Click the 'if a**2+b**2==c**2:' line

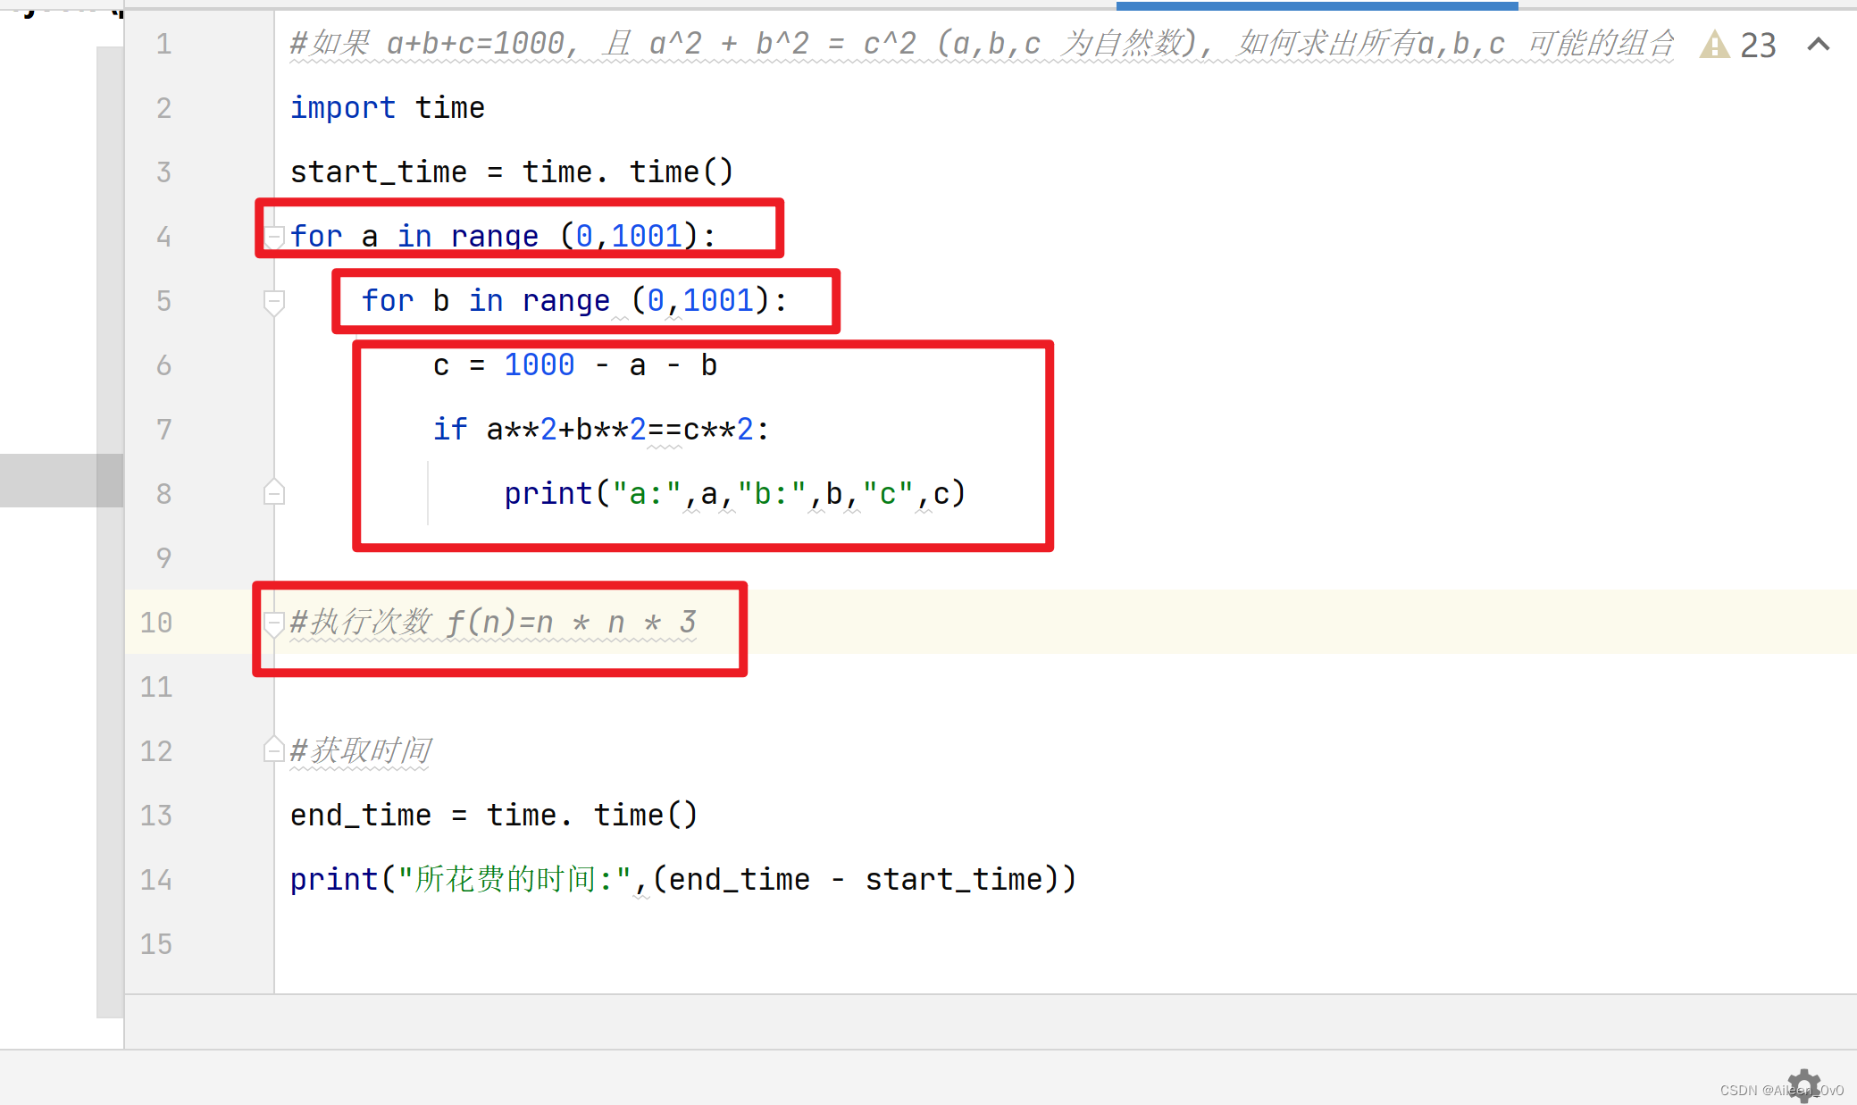[x=601, y=430]
